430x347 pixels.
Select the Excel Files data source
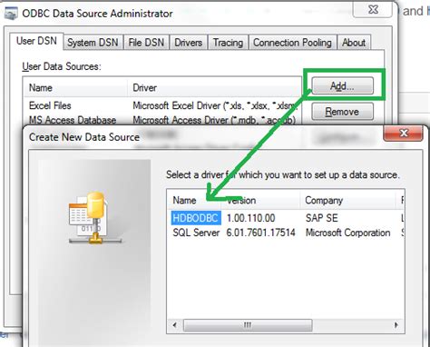click(50, 105)
